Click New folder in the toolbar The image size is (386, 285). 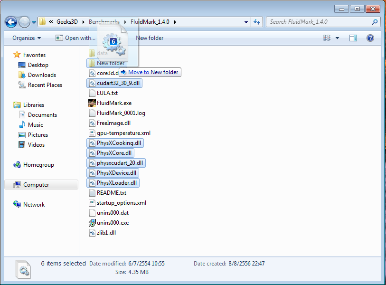pyautogui.click(x=150, y=38)
